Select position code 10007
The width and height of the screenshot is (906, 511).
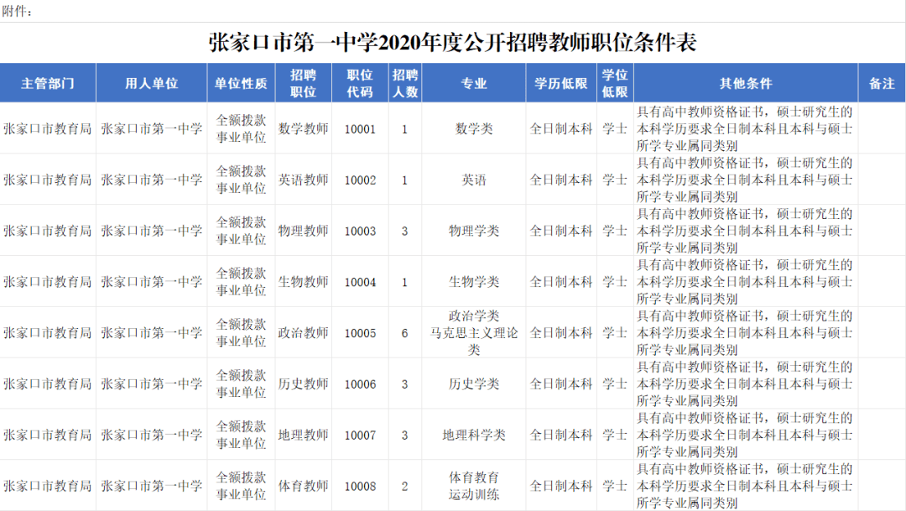360,435
